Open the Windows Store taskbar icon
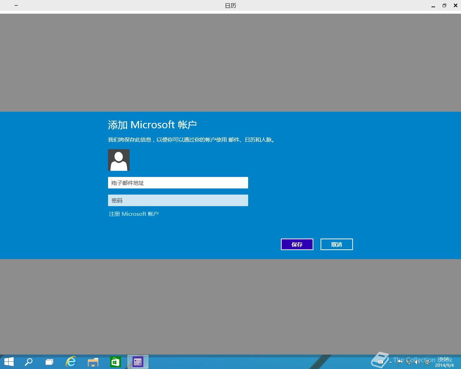Screen dimensions: 461x369 (115, 362)
